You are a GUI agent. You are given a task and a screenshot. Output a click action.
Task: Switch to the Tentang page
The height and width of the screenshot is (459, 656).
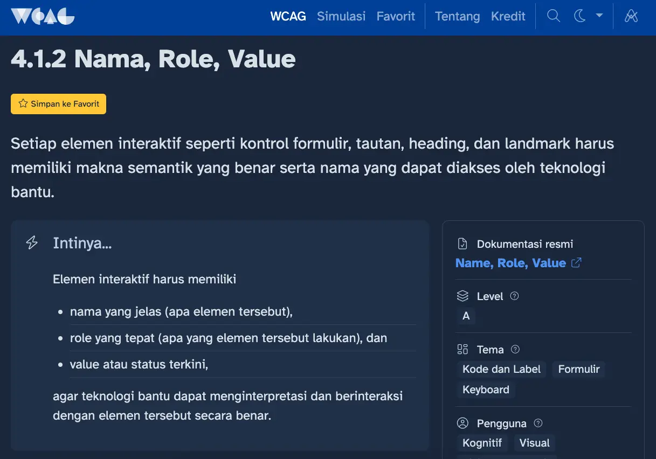click(x=457, y=16)
